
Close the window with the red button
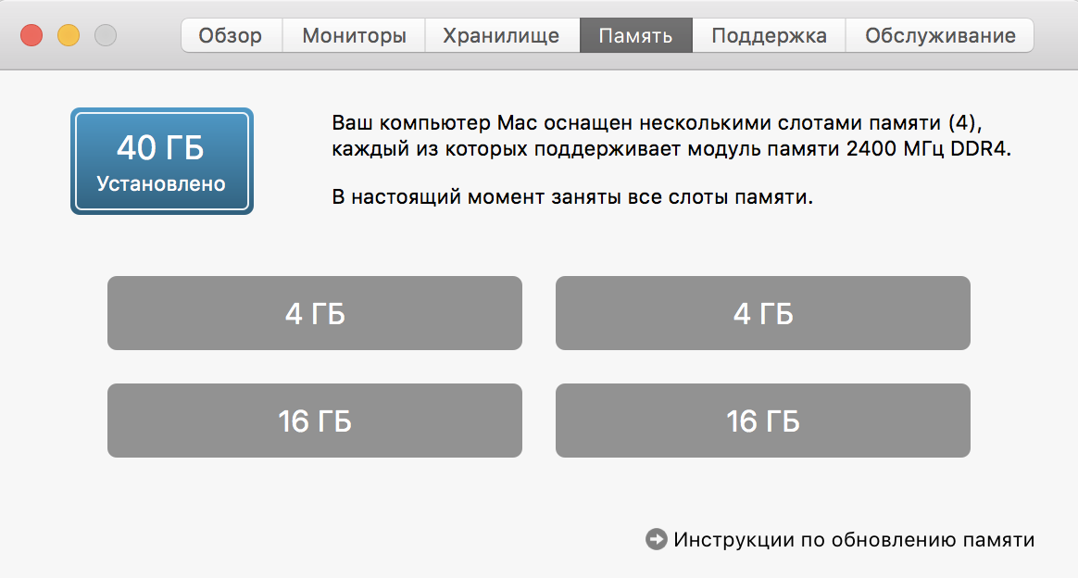pos(31,35)
